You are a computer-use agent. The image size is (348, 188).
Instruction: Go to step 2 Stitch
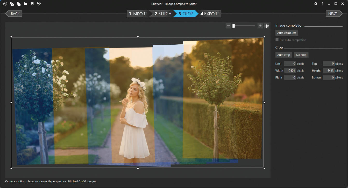[x=163, y=14]
